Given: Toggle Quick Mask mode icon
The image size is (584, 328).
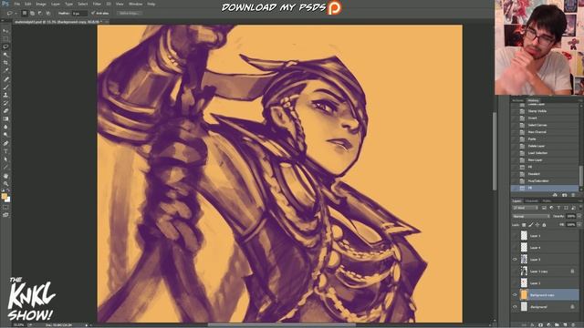Looking at the screenshot, I should pyautogui.click(x=5, y=207).
